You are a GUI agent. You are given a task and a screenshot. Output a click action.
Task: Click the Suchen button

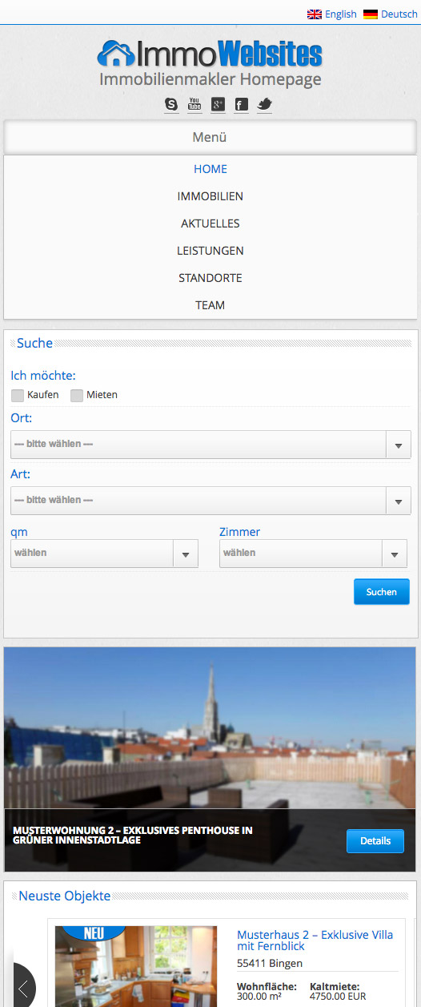pyautogui.click(x=382, y=592)
